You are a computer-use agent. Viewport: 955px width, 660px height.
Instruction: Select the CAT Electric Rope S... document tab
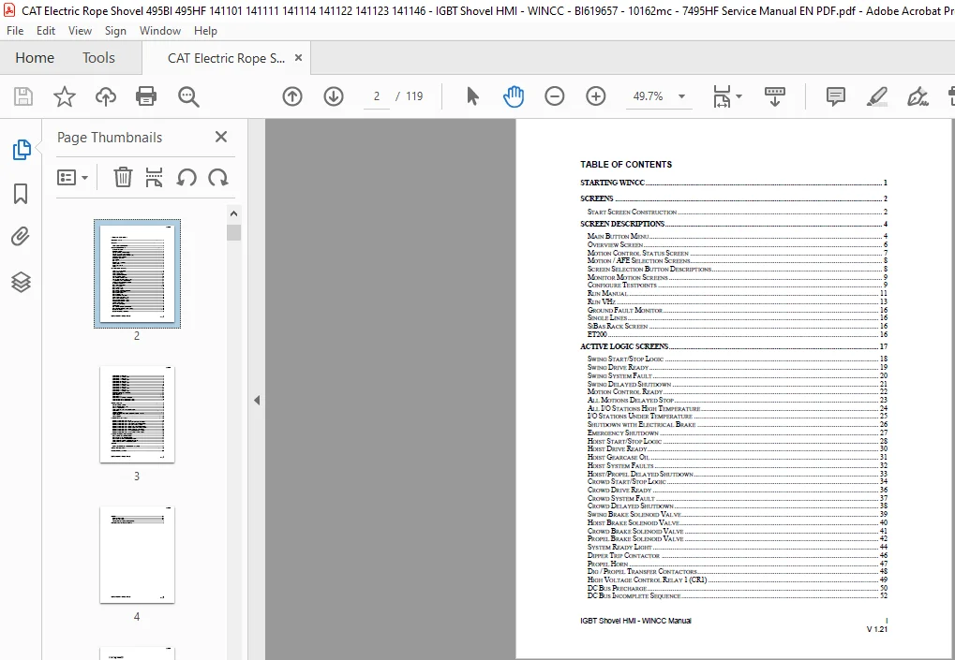tap(226, 58)
